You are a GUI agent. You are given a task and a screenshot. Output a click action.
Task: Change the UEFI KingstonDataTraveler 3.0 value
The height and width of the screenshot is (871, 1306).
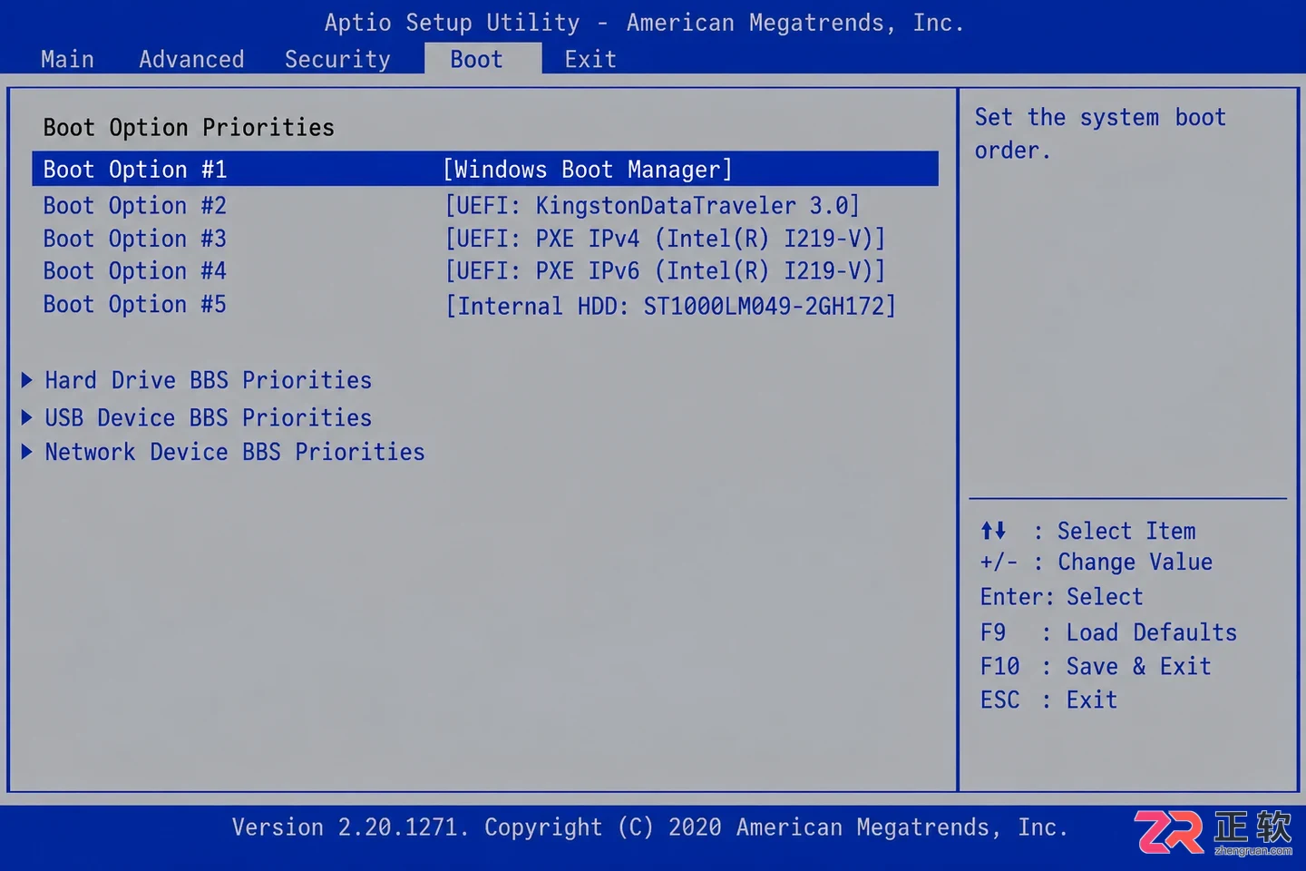[652, 206]
